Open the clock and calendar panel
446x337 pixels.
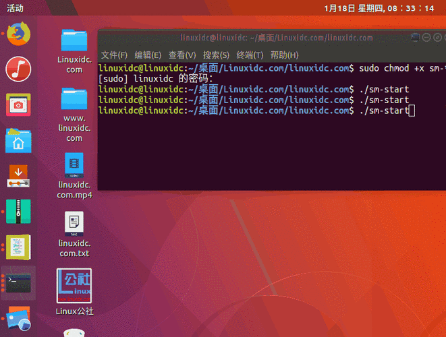[379, 8]
